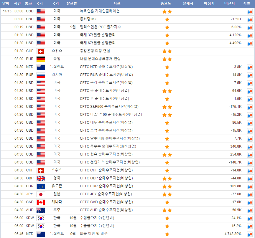Click Canadian flag in CFTC CAD row
255x238 pixels.
(x=41, y=202)
